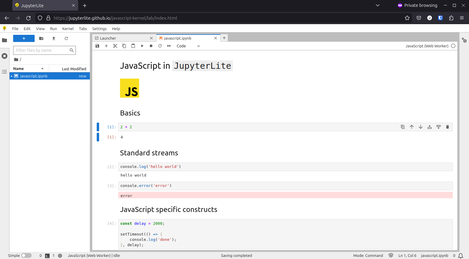Open the browser extensions puzzle icon
The image size is (469, 259).
[x=451, y=18]
